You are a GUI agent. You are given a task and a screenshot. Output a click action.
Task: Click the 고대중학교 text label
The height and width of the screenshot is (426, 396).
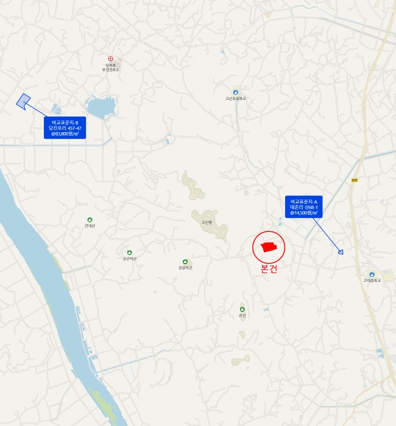point(372,281)
